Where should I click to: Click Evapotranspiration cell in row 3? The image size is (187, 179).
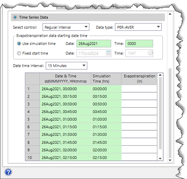139,104
